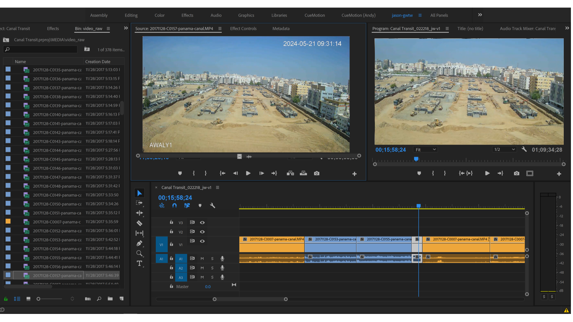Switch to the Color workspace
This screenshot has width=573, height=322.
pos(159,15)
